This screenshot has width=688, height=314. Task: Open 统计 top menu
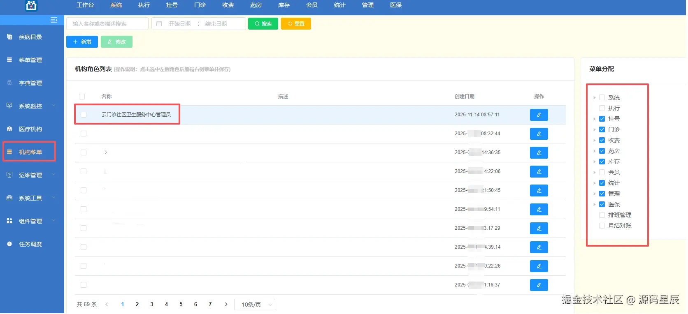(x=340, y=5)
